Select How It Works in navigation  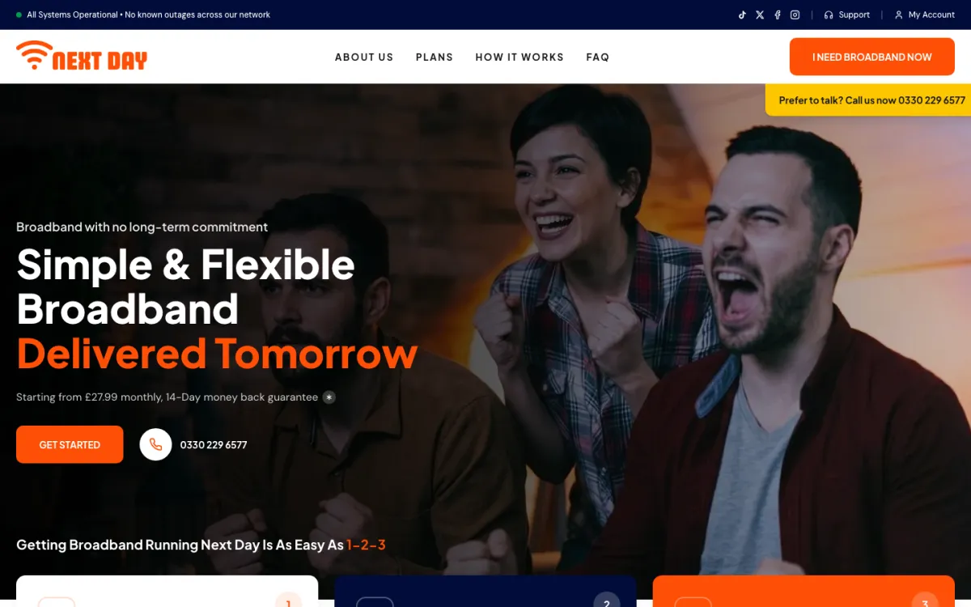(x=519, y=57)
